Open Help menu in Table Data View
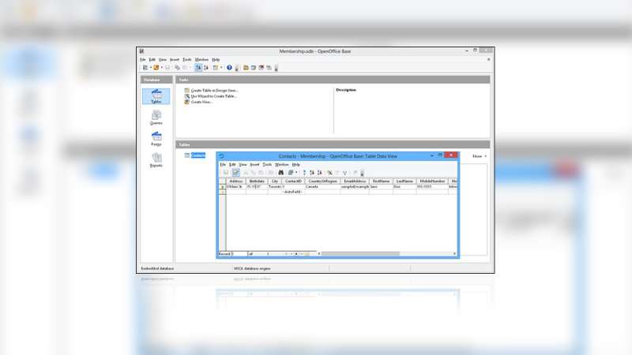 click(x=295, y=165)
